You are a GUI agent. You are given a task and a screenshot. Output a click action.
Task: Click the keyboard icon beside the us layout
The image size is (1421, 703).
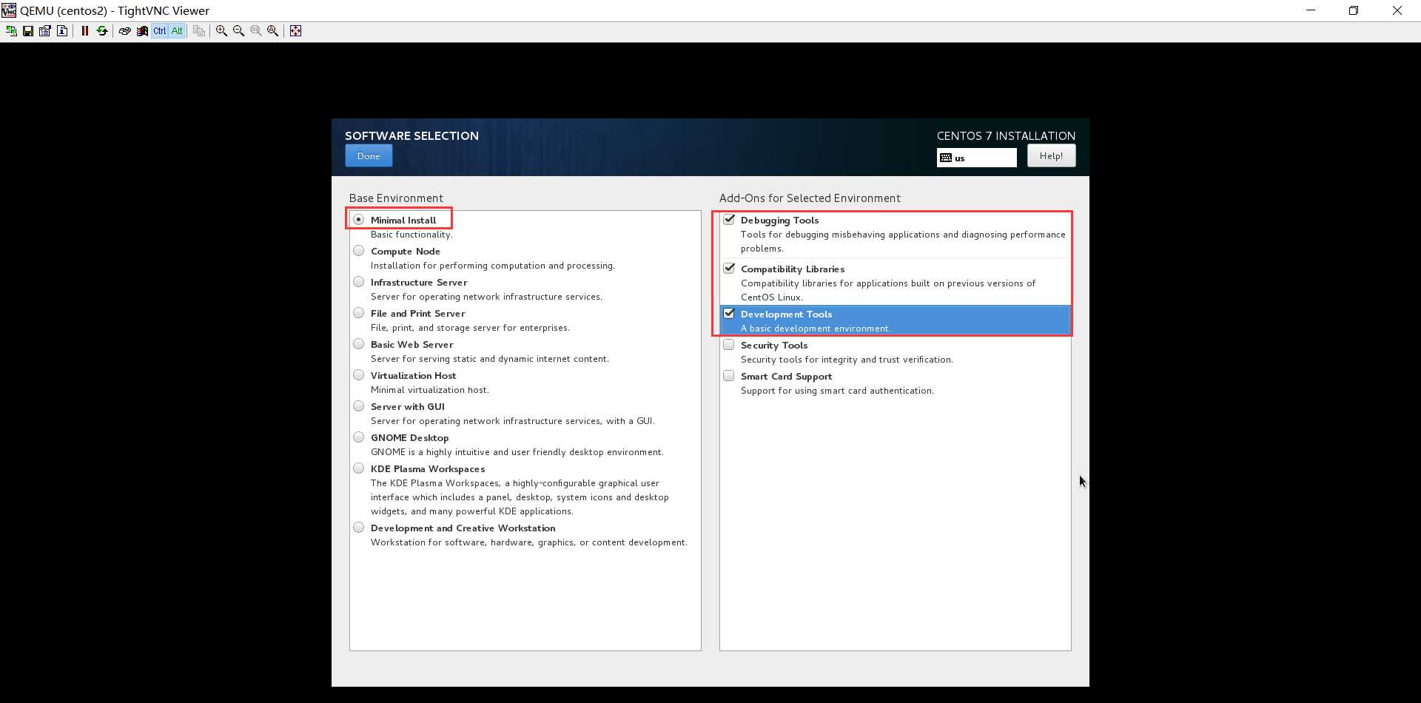(946, 158)
